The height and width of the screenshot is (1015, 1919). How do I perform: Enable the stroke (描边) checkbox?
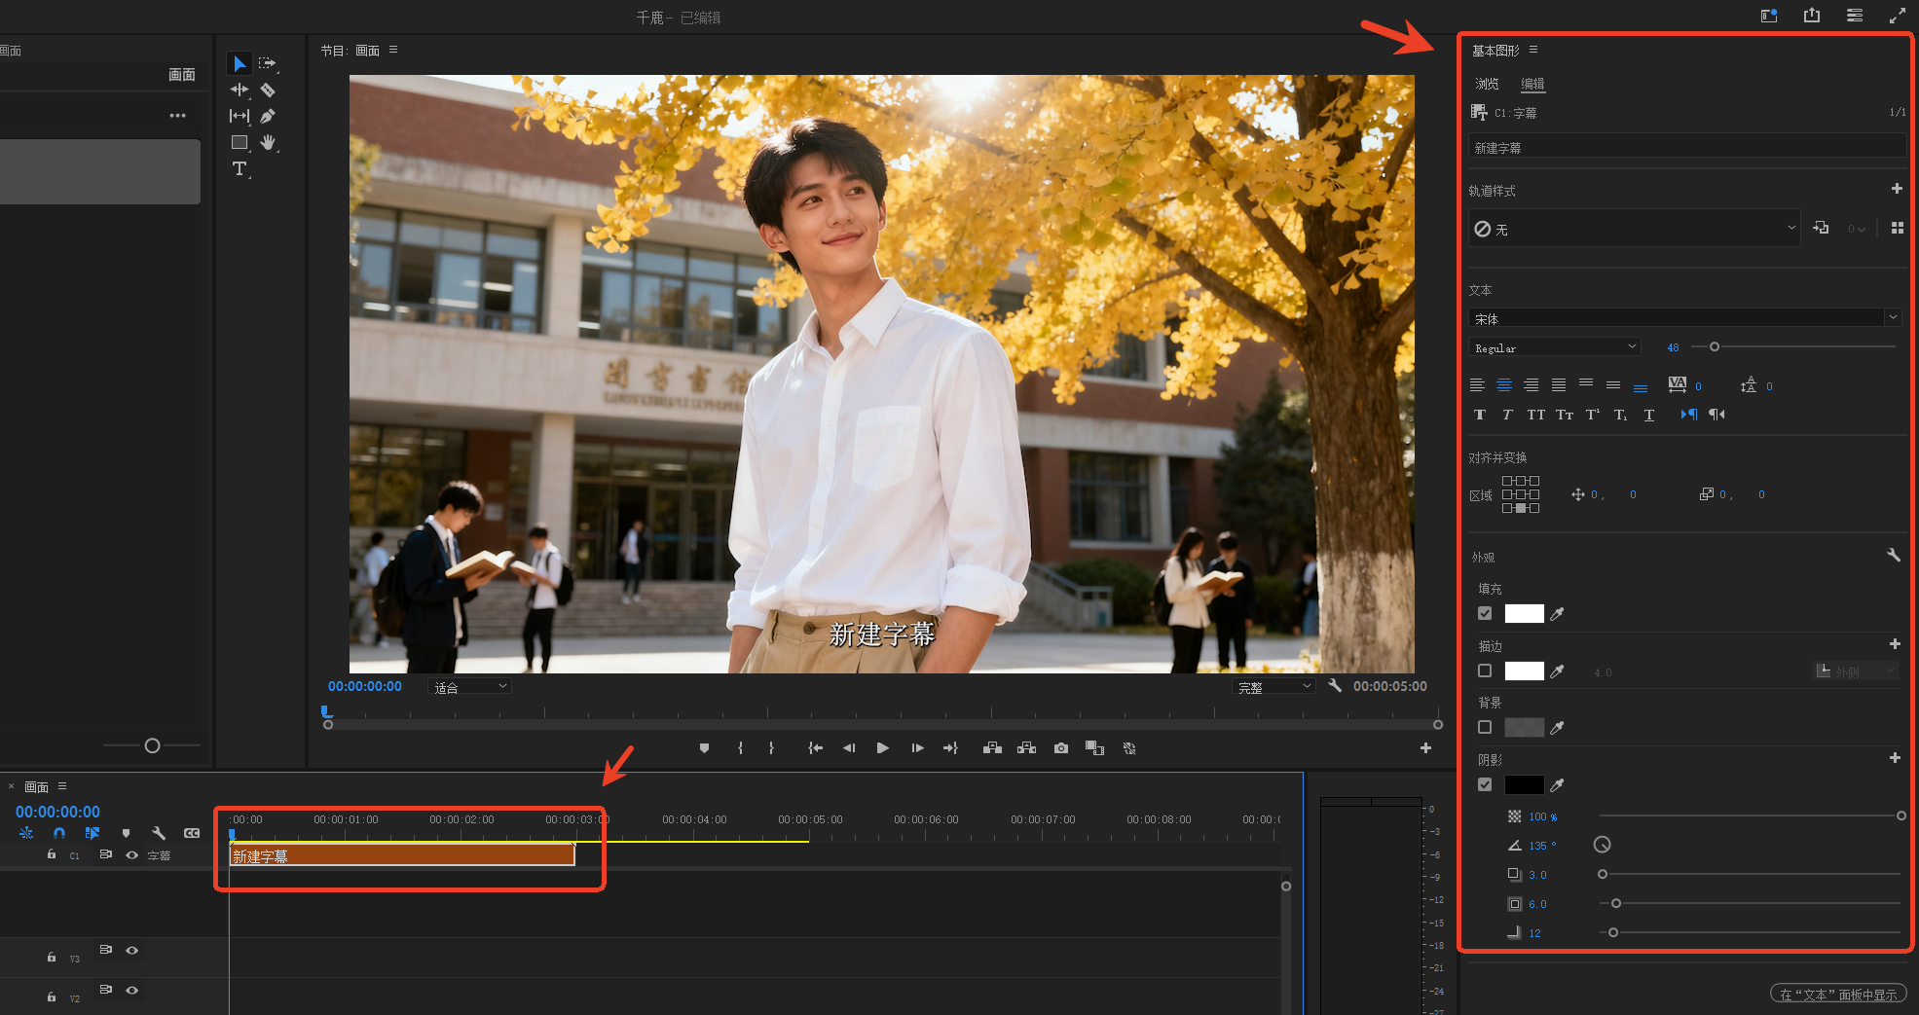click(1485, 671)
